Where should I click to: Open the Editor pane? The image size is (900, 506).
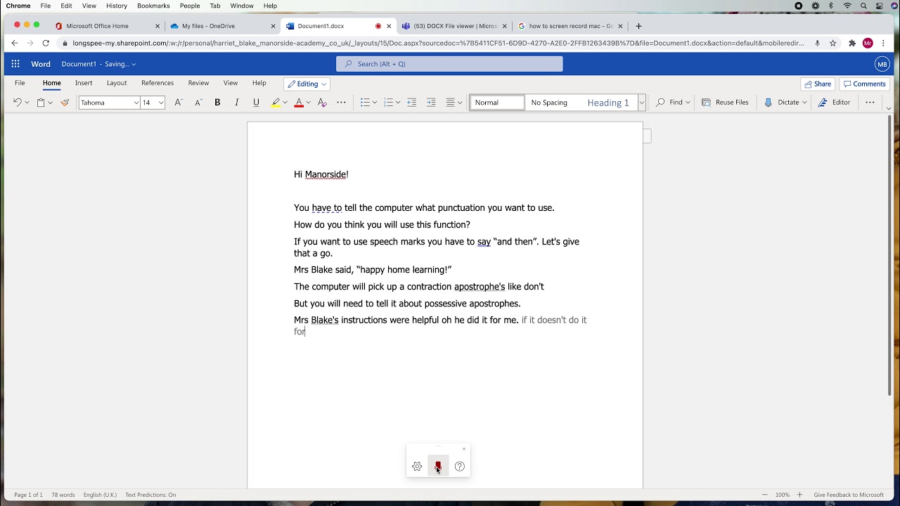coord(835,103)
